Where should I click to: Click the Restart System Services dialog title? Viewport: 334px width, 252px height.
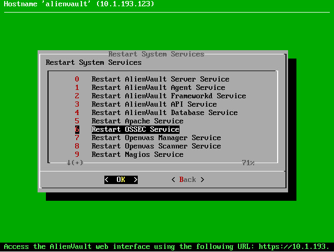[156, 54]
